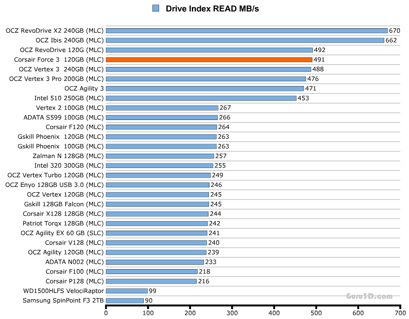409x319 pixels.
Task: Click the WD1500HLFS VelociRaptor bar
Action: point(127,291)
